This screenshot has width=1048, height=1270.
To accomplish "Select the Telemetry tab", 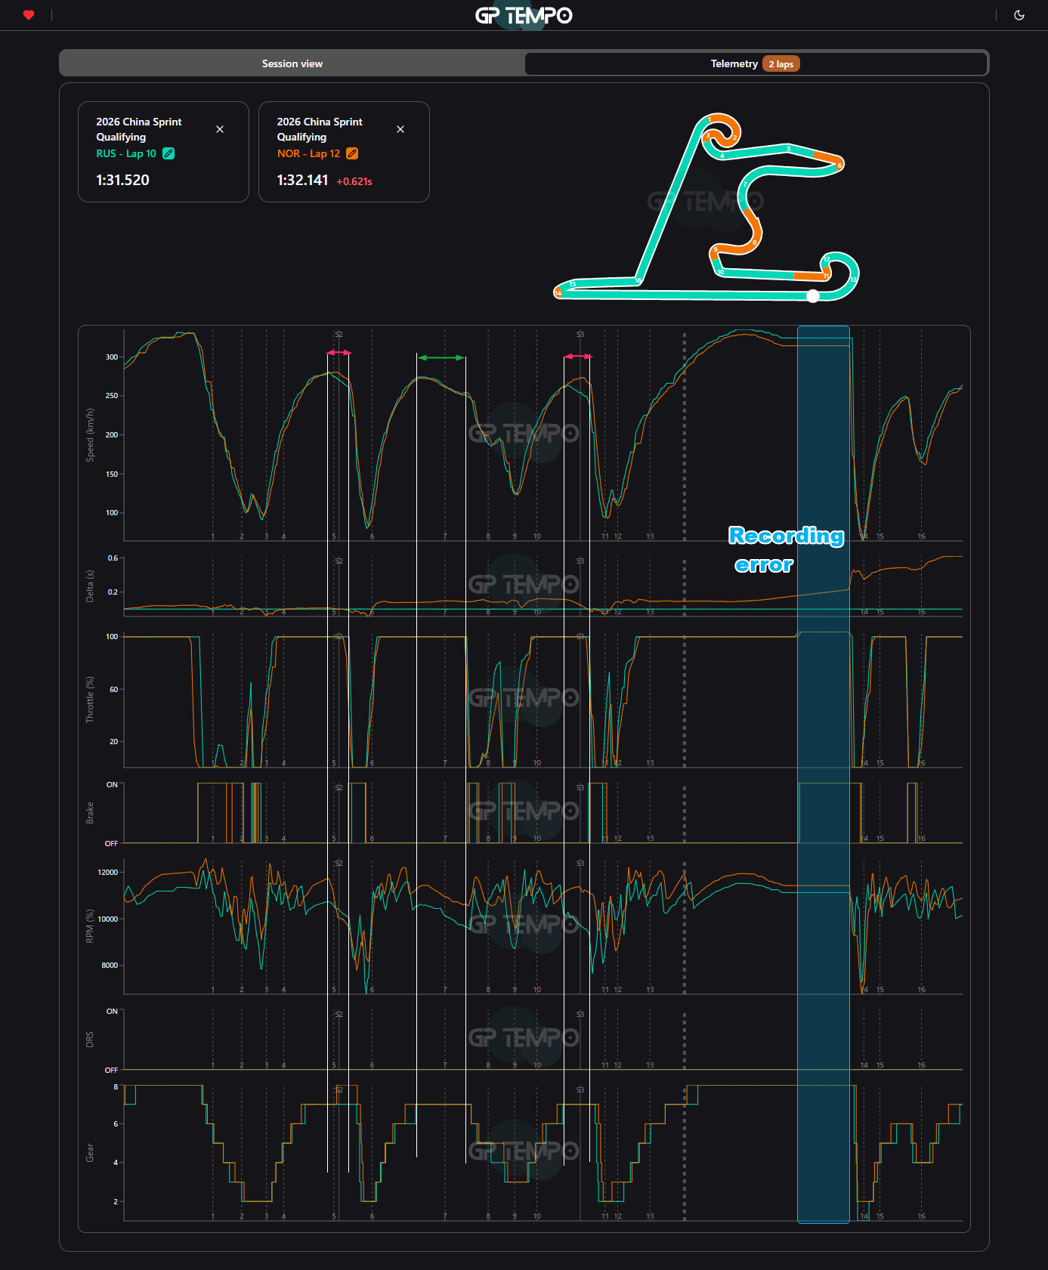I will click(734, 63).
